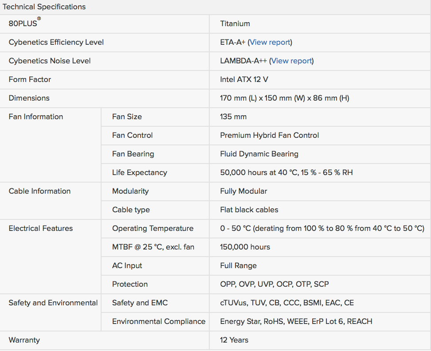Select the Full Range value
This screenshot has height=351, width=431.
(238, 266)
